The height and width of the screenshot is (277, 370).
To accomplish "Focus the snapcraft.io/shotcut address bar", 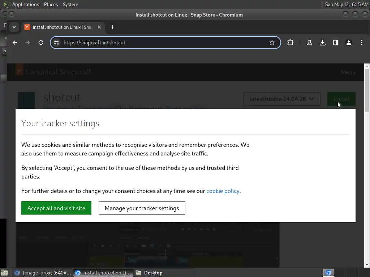I will [165, 43].
